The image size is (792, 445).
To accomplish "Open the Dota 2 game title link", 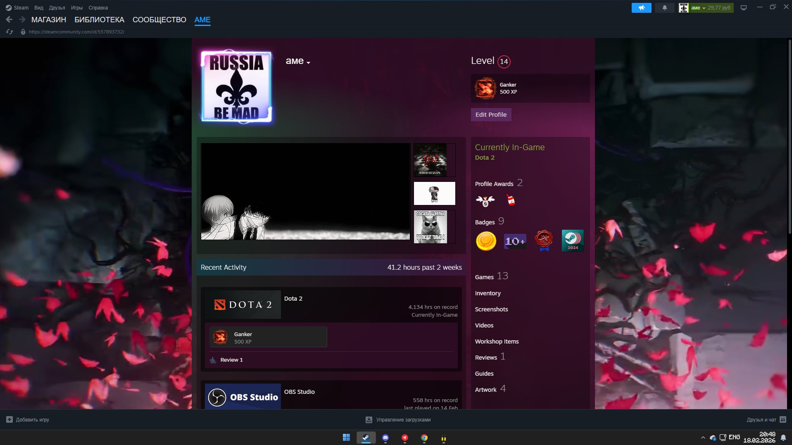I will pyautogui.click(x=293, y=299).
